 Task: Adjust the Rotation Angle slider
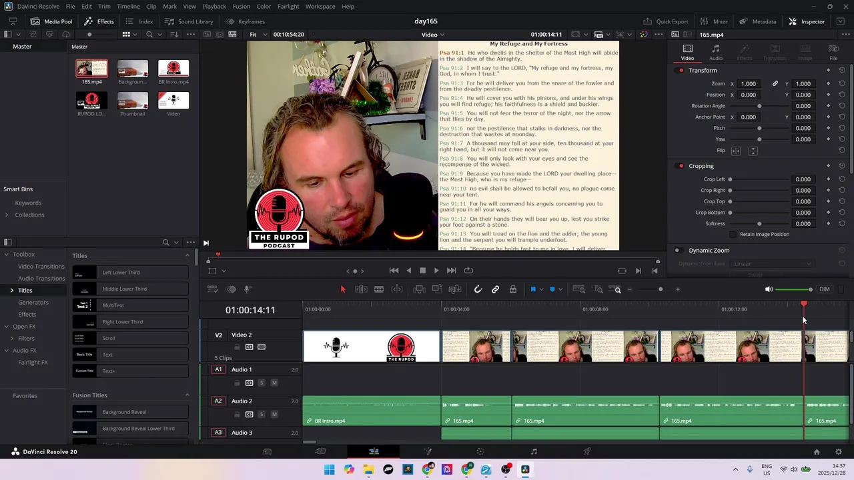759,106
